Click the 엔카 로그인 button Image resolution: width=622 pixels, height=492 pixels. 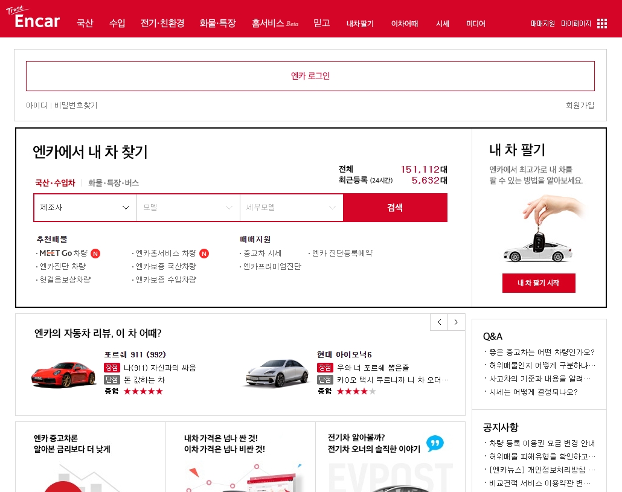click(310, 76)
